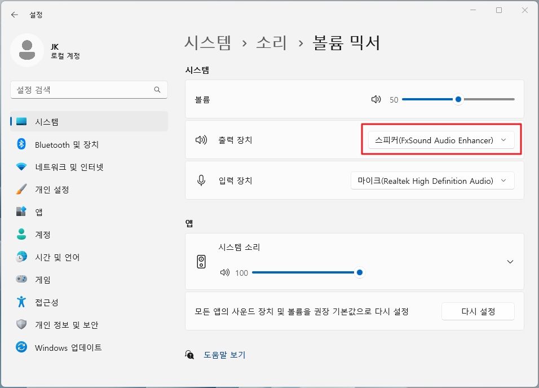Click the Windows 업데이트 sync icon

pos(21,347)
